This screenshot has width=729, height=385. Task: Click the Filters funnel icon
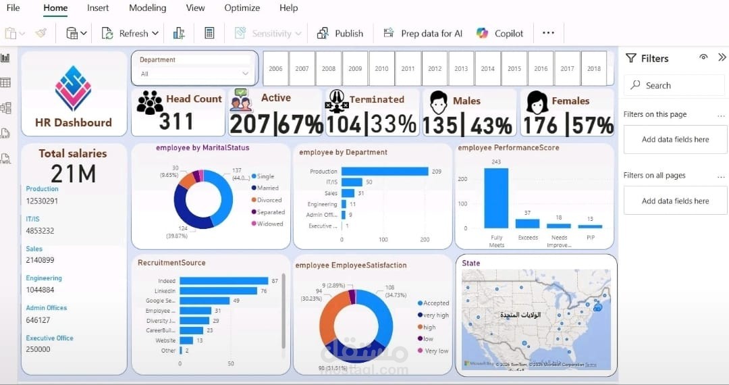point(631,58)
